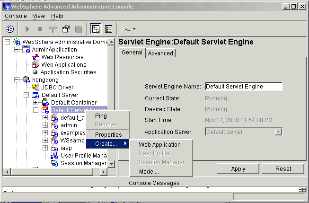Screen dimensions: 309x203
Task: Click the User Profile Manager icon
Action: coord(54,156)
